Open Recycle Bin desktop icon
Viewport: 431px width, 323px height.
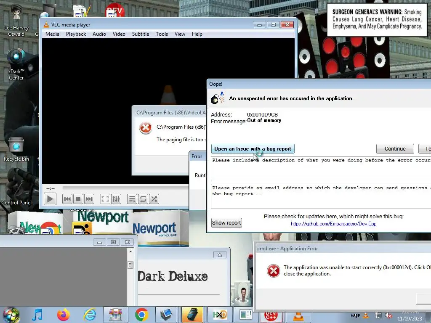point(16,149)
